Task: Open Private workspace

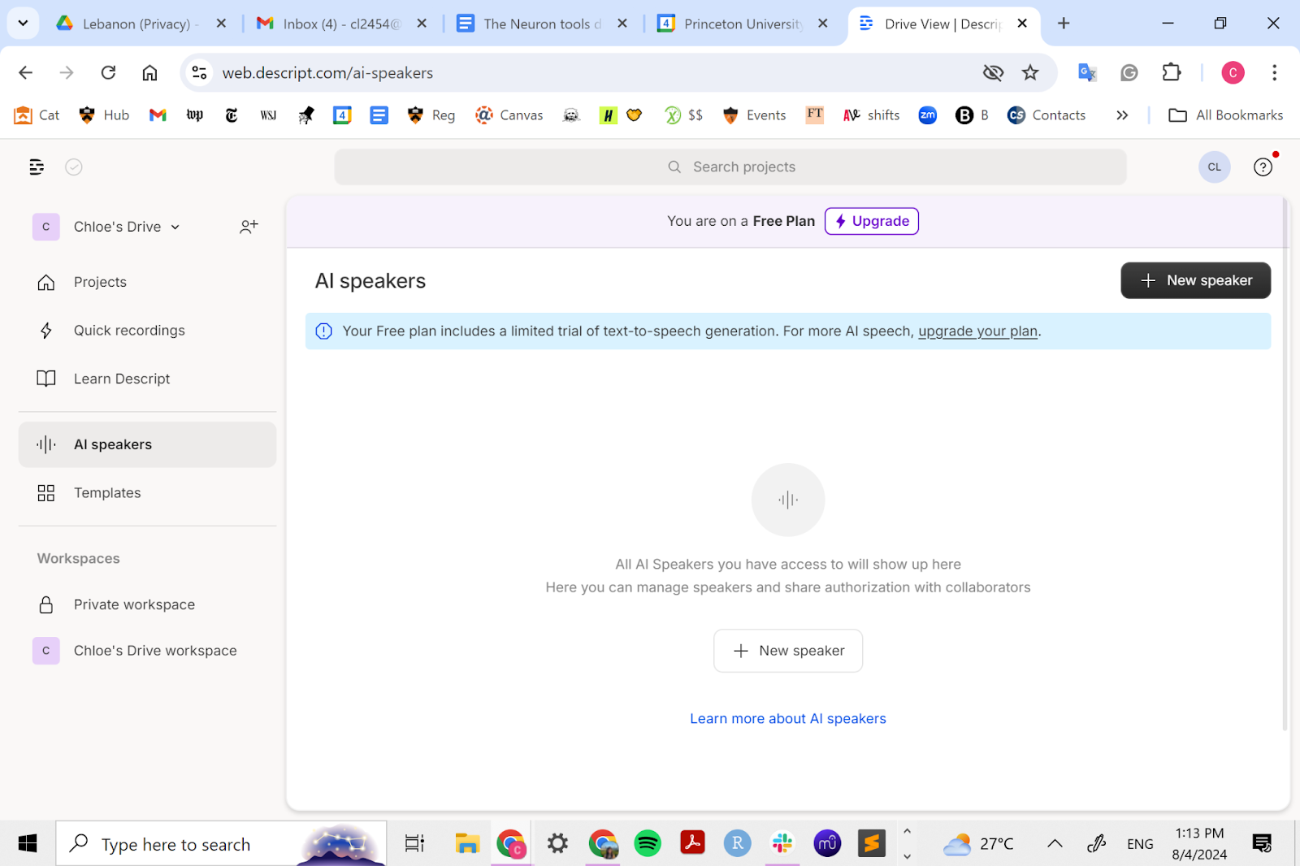Action: point(147,604)
